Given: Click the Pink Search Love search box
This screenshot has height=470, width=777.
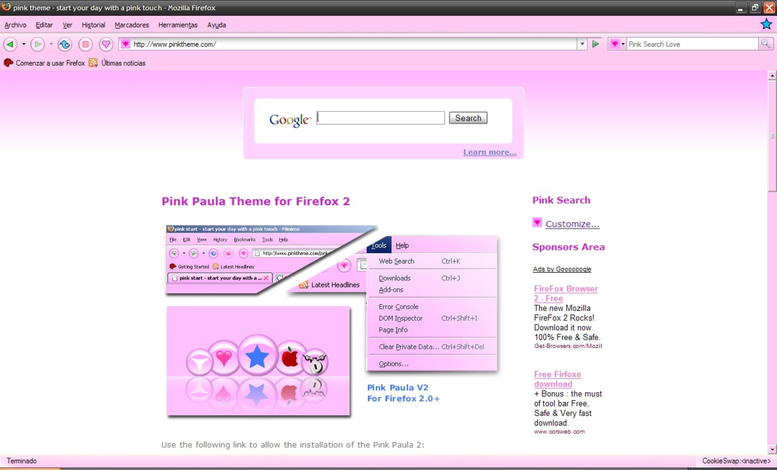Looking at the screenshot, I should click(x=692, y=44).
